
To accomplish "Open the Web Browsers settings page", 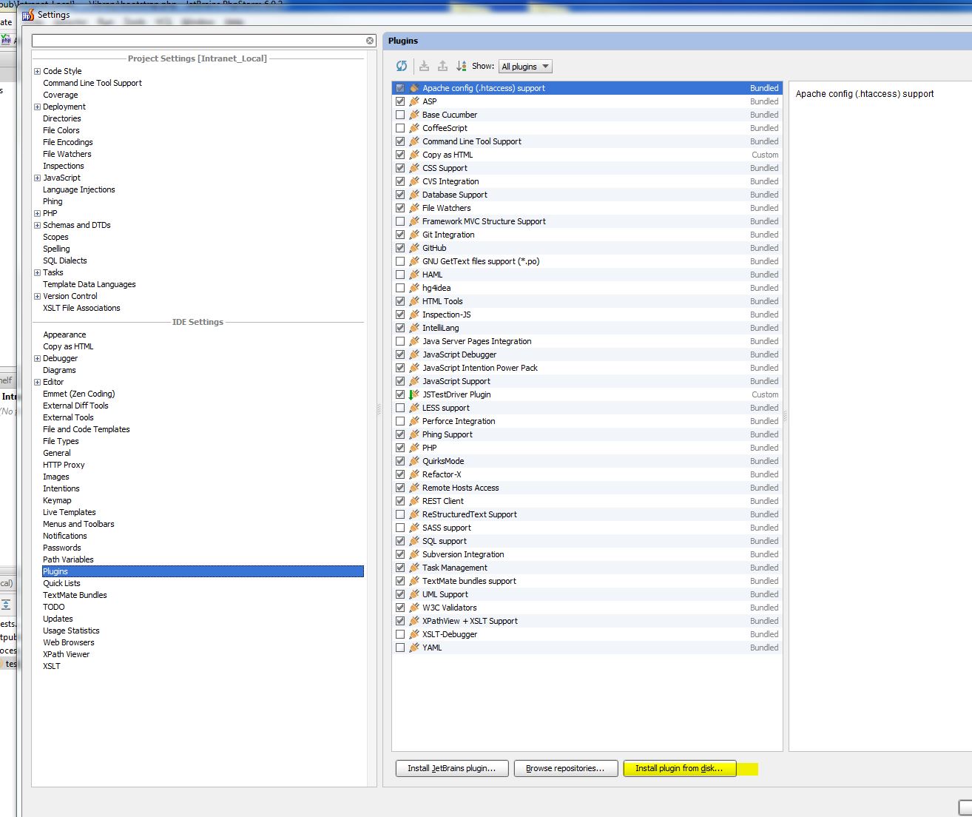I will click(x=69, y=642).
